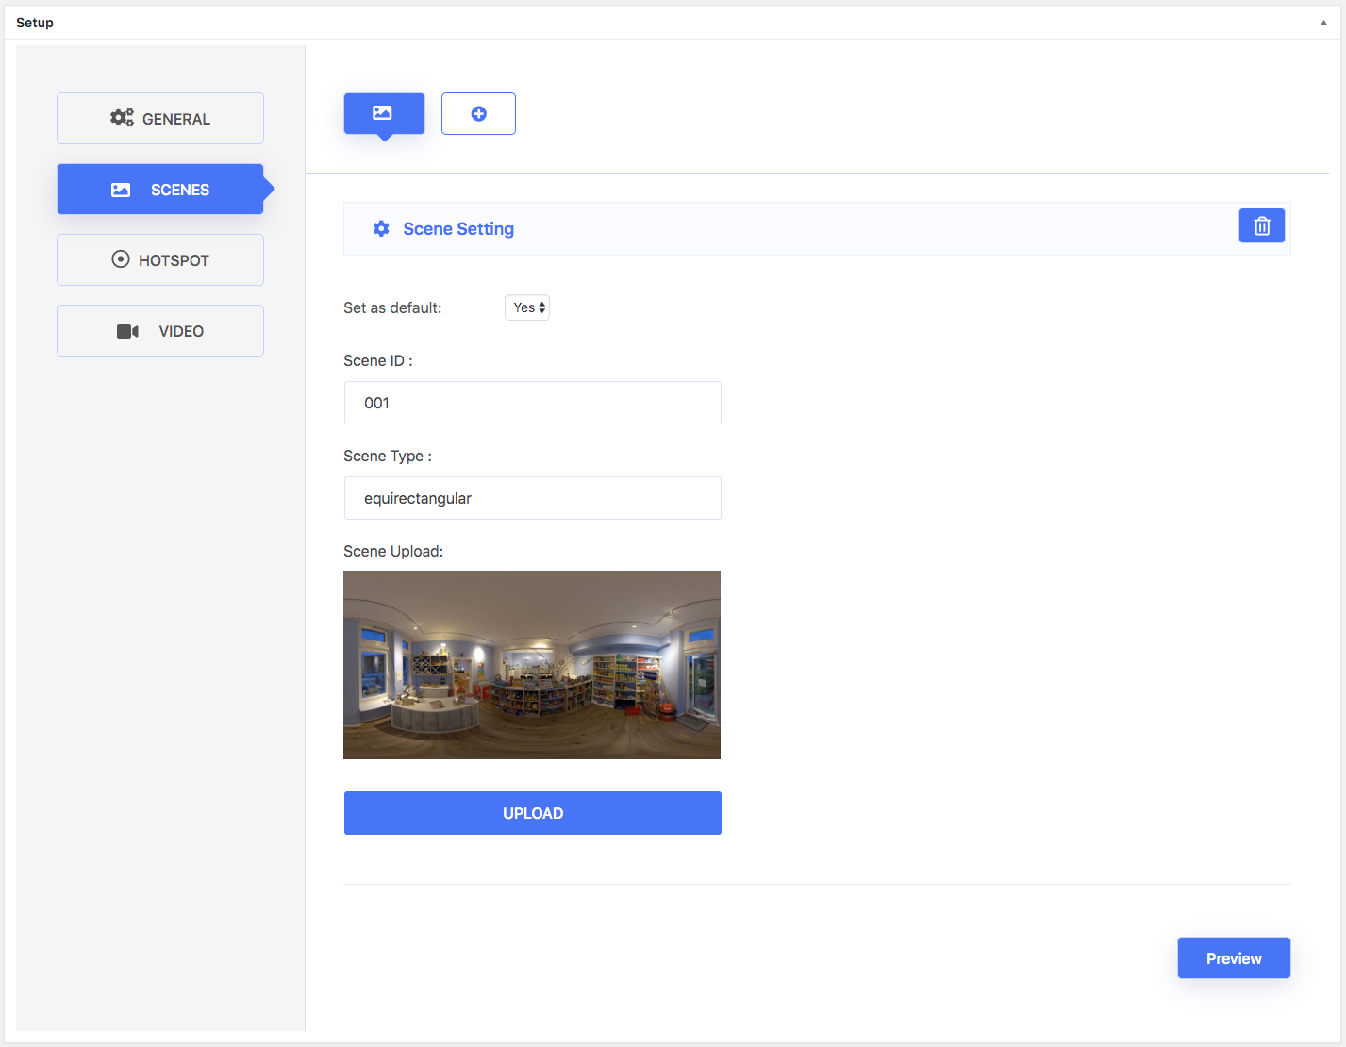
Task: Click the camera icon beside VIDEO
Action: 127,331
